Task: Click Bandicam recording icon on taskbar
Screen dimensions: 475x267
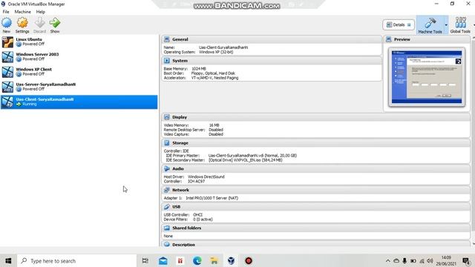Action: click(249, 260)
